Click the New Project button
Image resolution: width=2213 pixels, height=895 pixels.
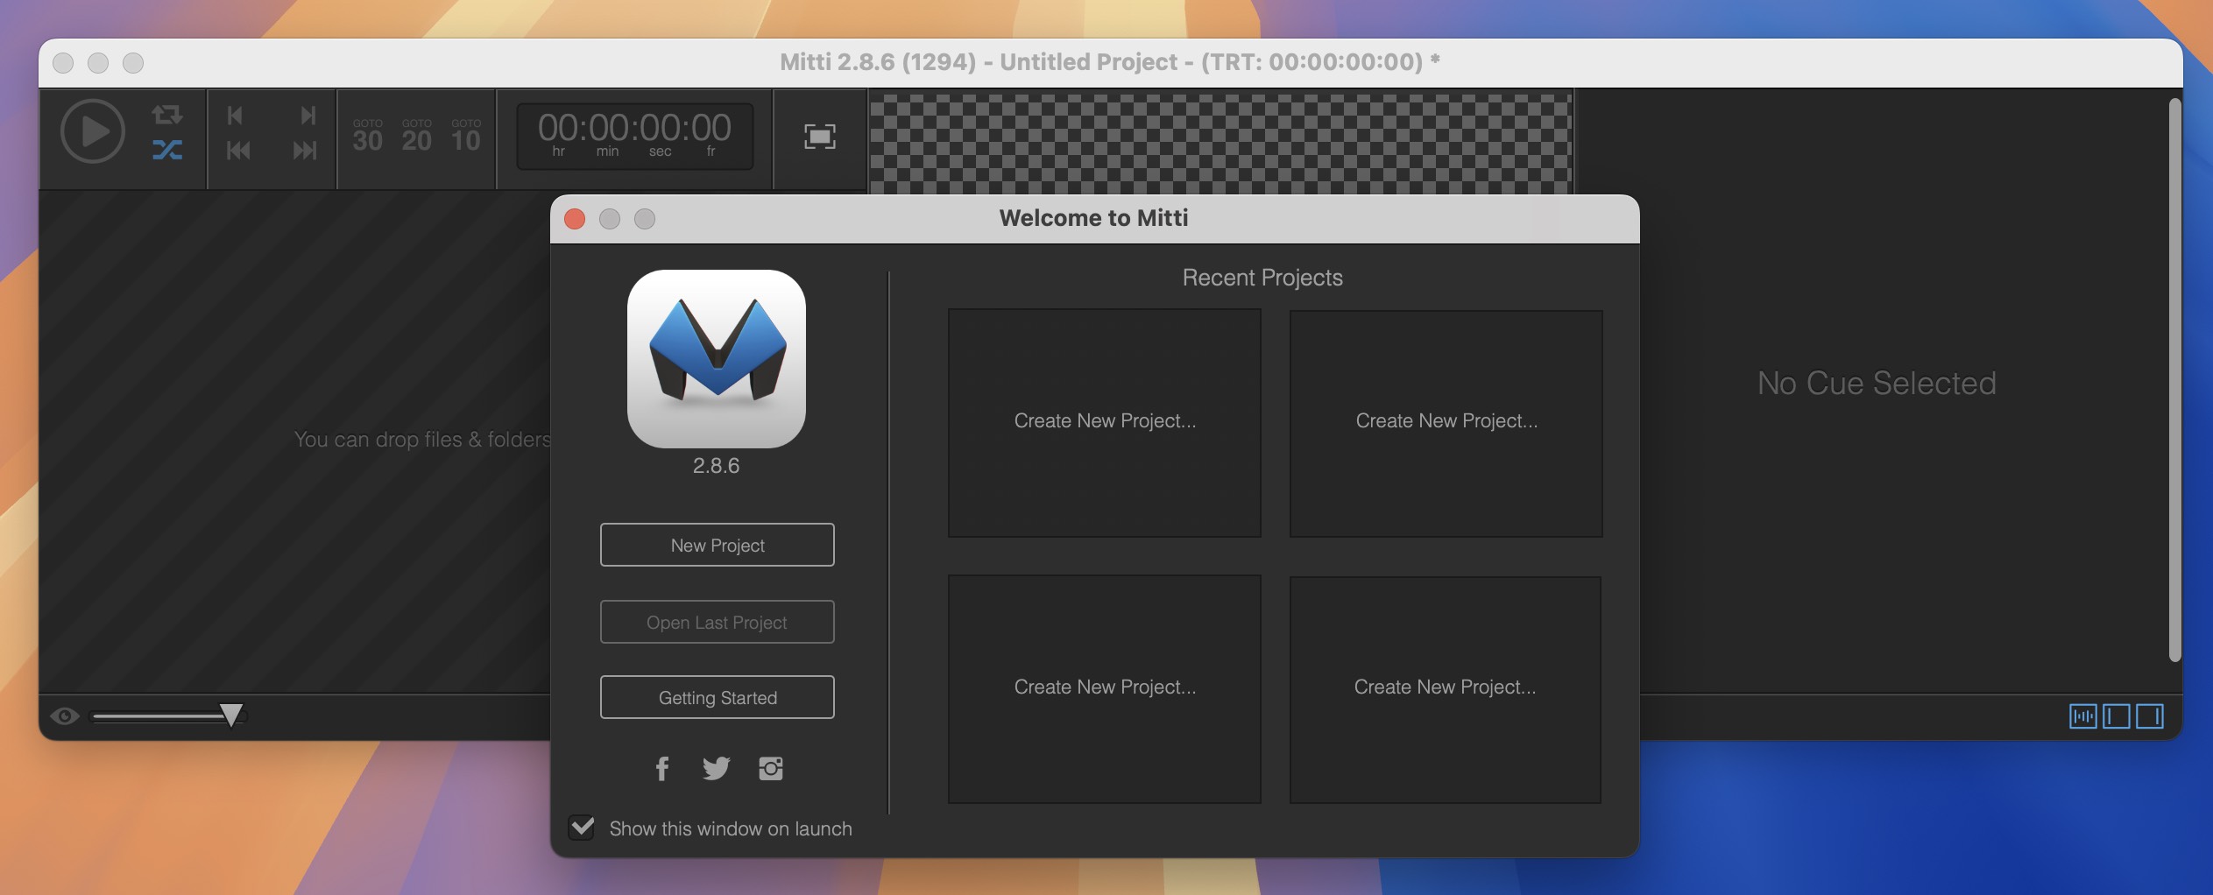717,545
